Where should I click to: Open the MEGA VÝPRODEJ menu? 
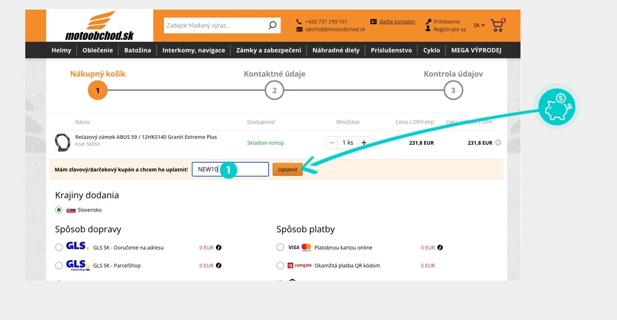476,50
